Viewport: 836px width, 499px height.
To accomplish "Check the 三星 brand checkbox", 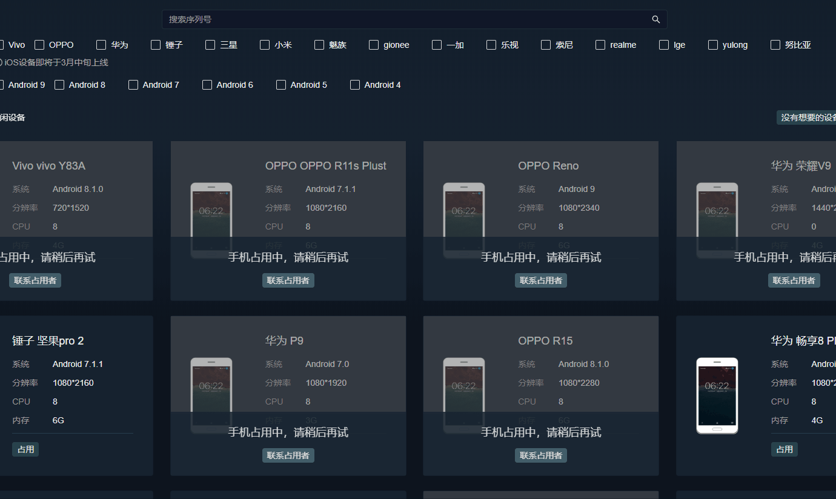I will click(x=210, y=45).
